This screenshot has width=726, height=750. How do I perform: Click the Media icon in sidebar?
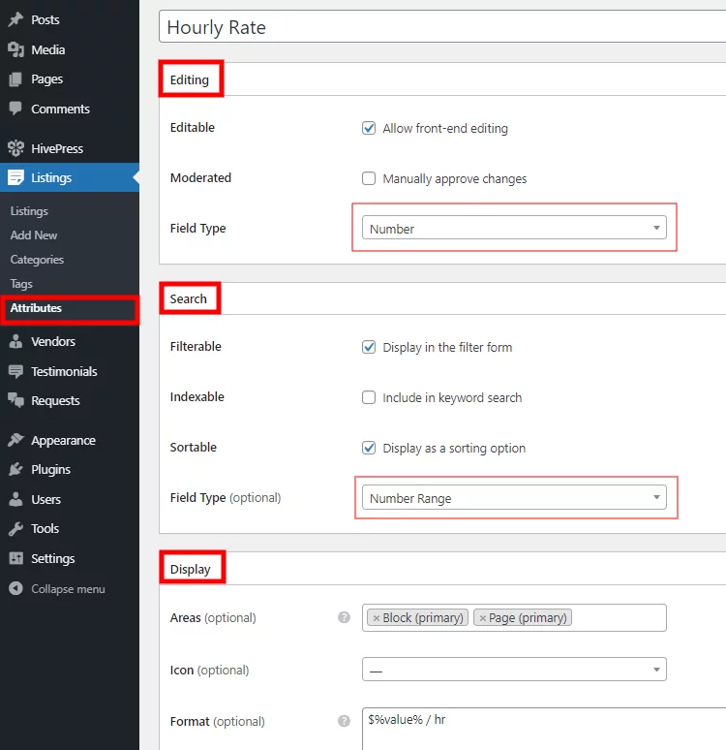pos(15,49)
